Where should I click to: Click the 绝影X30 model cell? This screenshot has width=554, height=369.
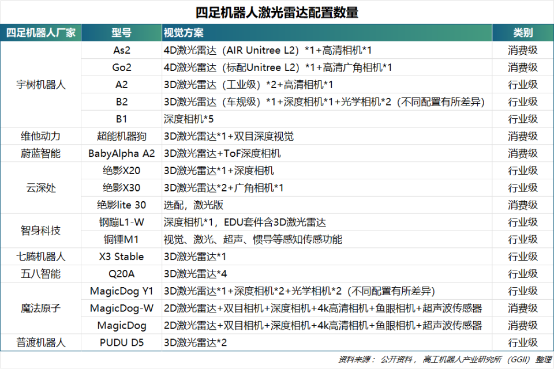pos(122,188)
